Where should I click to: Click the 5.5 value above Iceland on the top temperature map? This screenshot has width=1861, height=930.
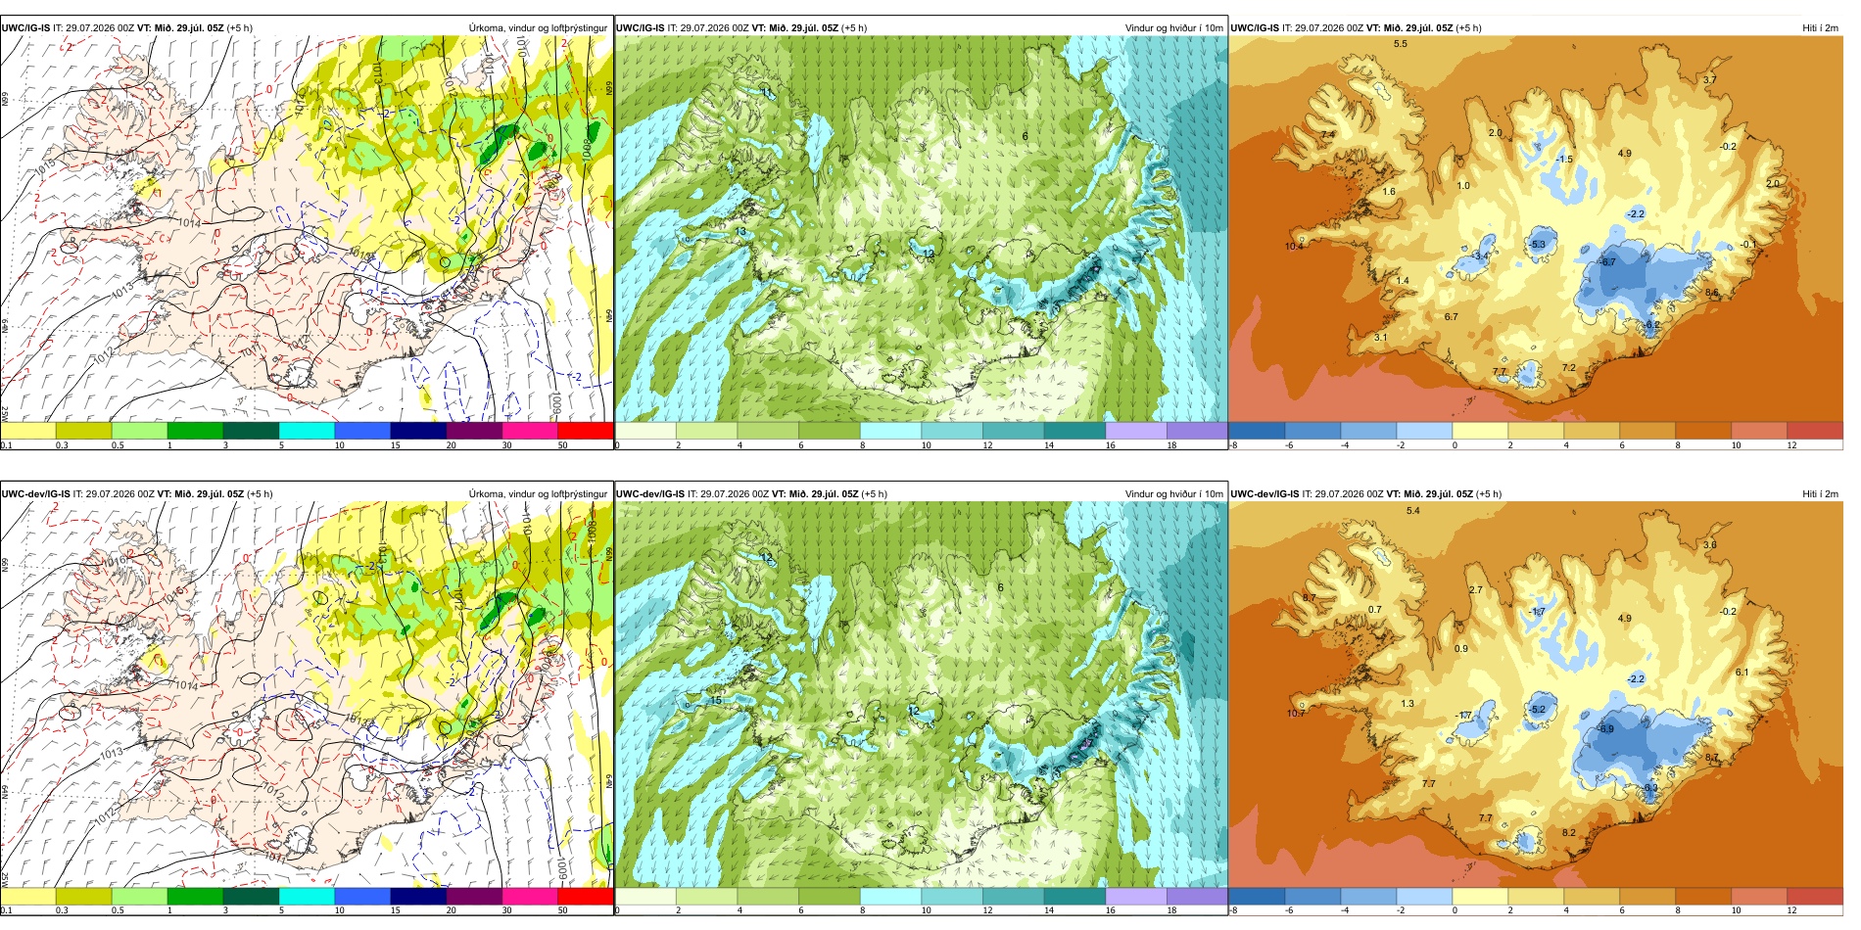(x=1400, y=44)
